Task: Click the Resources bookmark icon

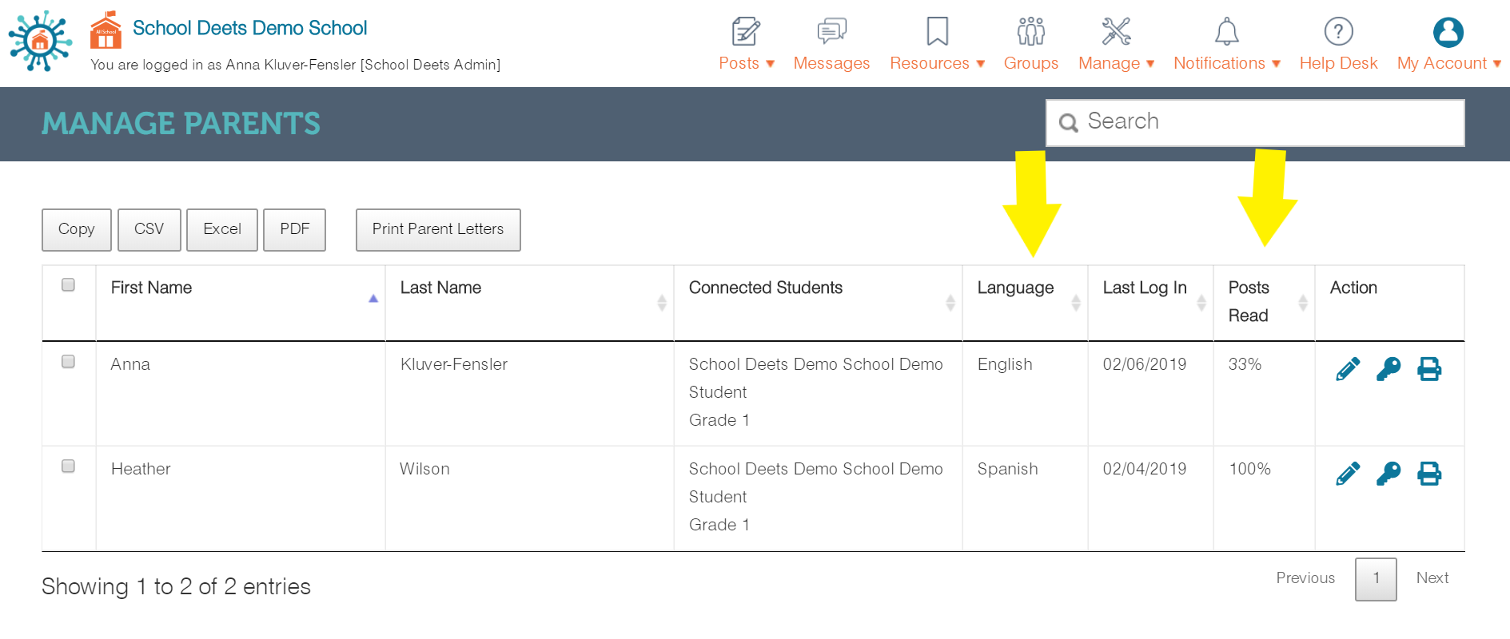Action: [937, 31]
